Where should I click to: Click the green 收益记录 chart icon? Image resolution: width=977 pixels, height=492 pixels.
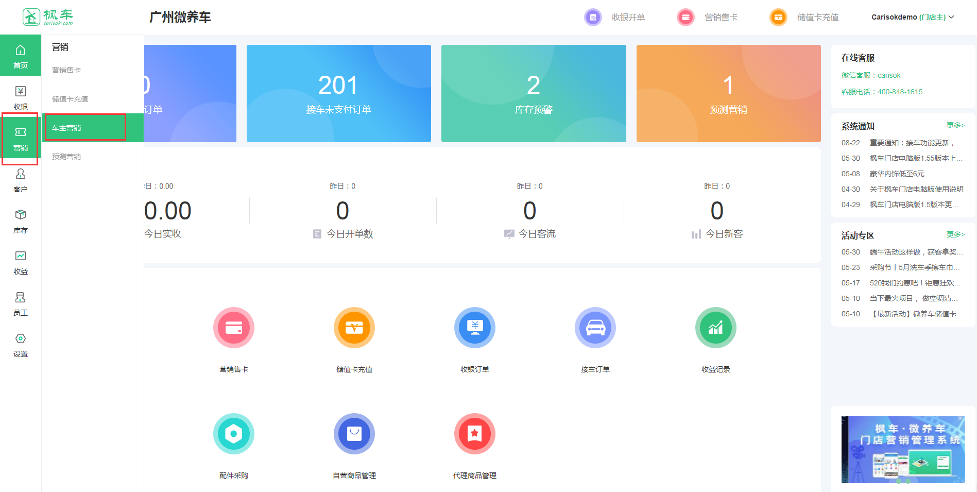[715, 328]
